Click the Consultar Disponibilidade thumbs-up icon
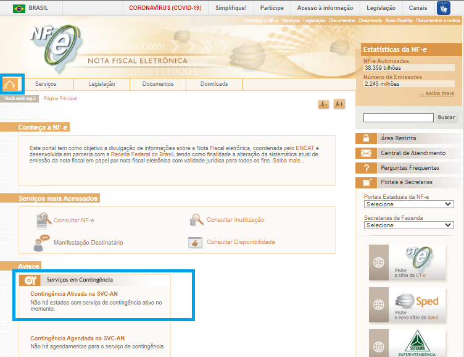Image resolution: width=464 pixels, height=357 pixels. 196,242
